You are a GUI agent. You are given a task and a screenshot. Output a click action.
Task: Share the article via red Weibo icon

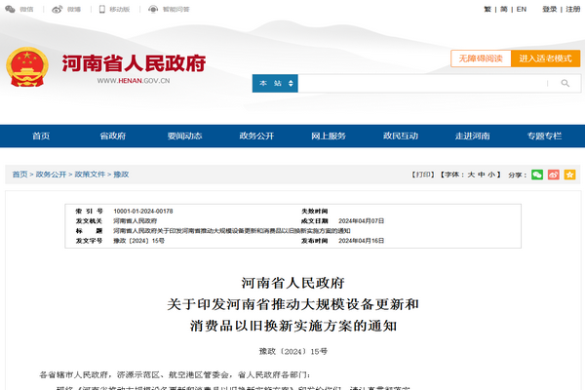tap(553, 175)
